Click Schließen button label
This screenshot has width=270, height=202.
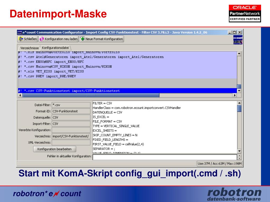(x=30, y=39)
